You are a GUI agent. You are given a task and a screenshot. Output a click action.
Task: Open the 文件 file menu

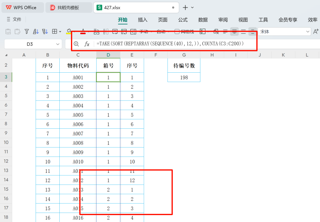point(14,19)
